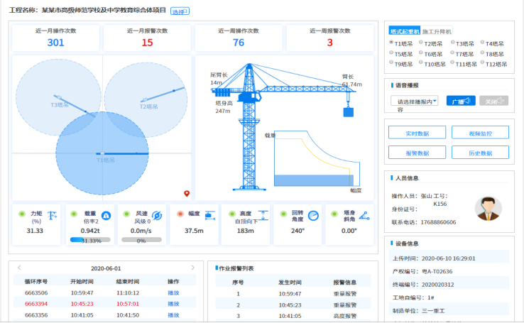Click the 选择 project selection button
Image resolution: width=524 pixels, height=323 pixels.
pyautogui.click(x=180, y=11)
